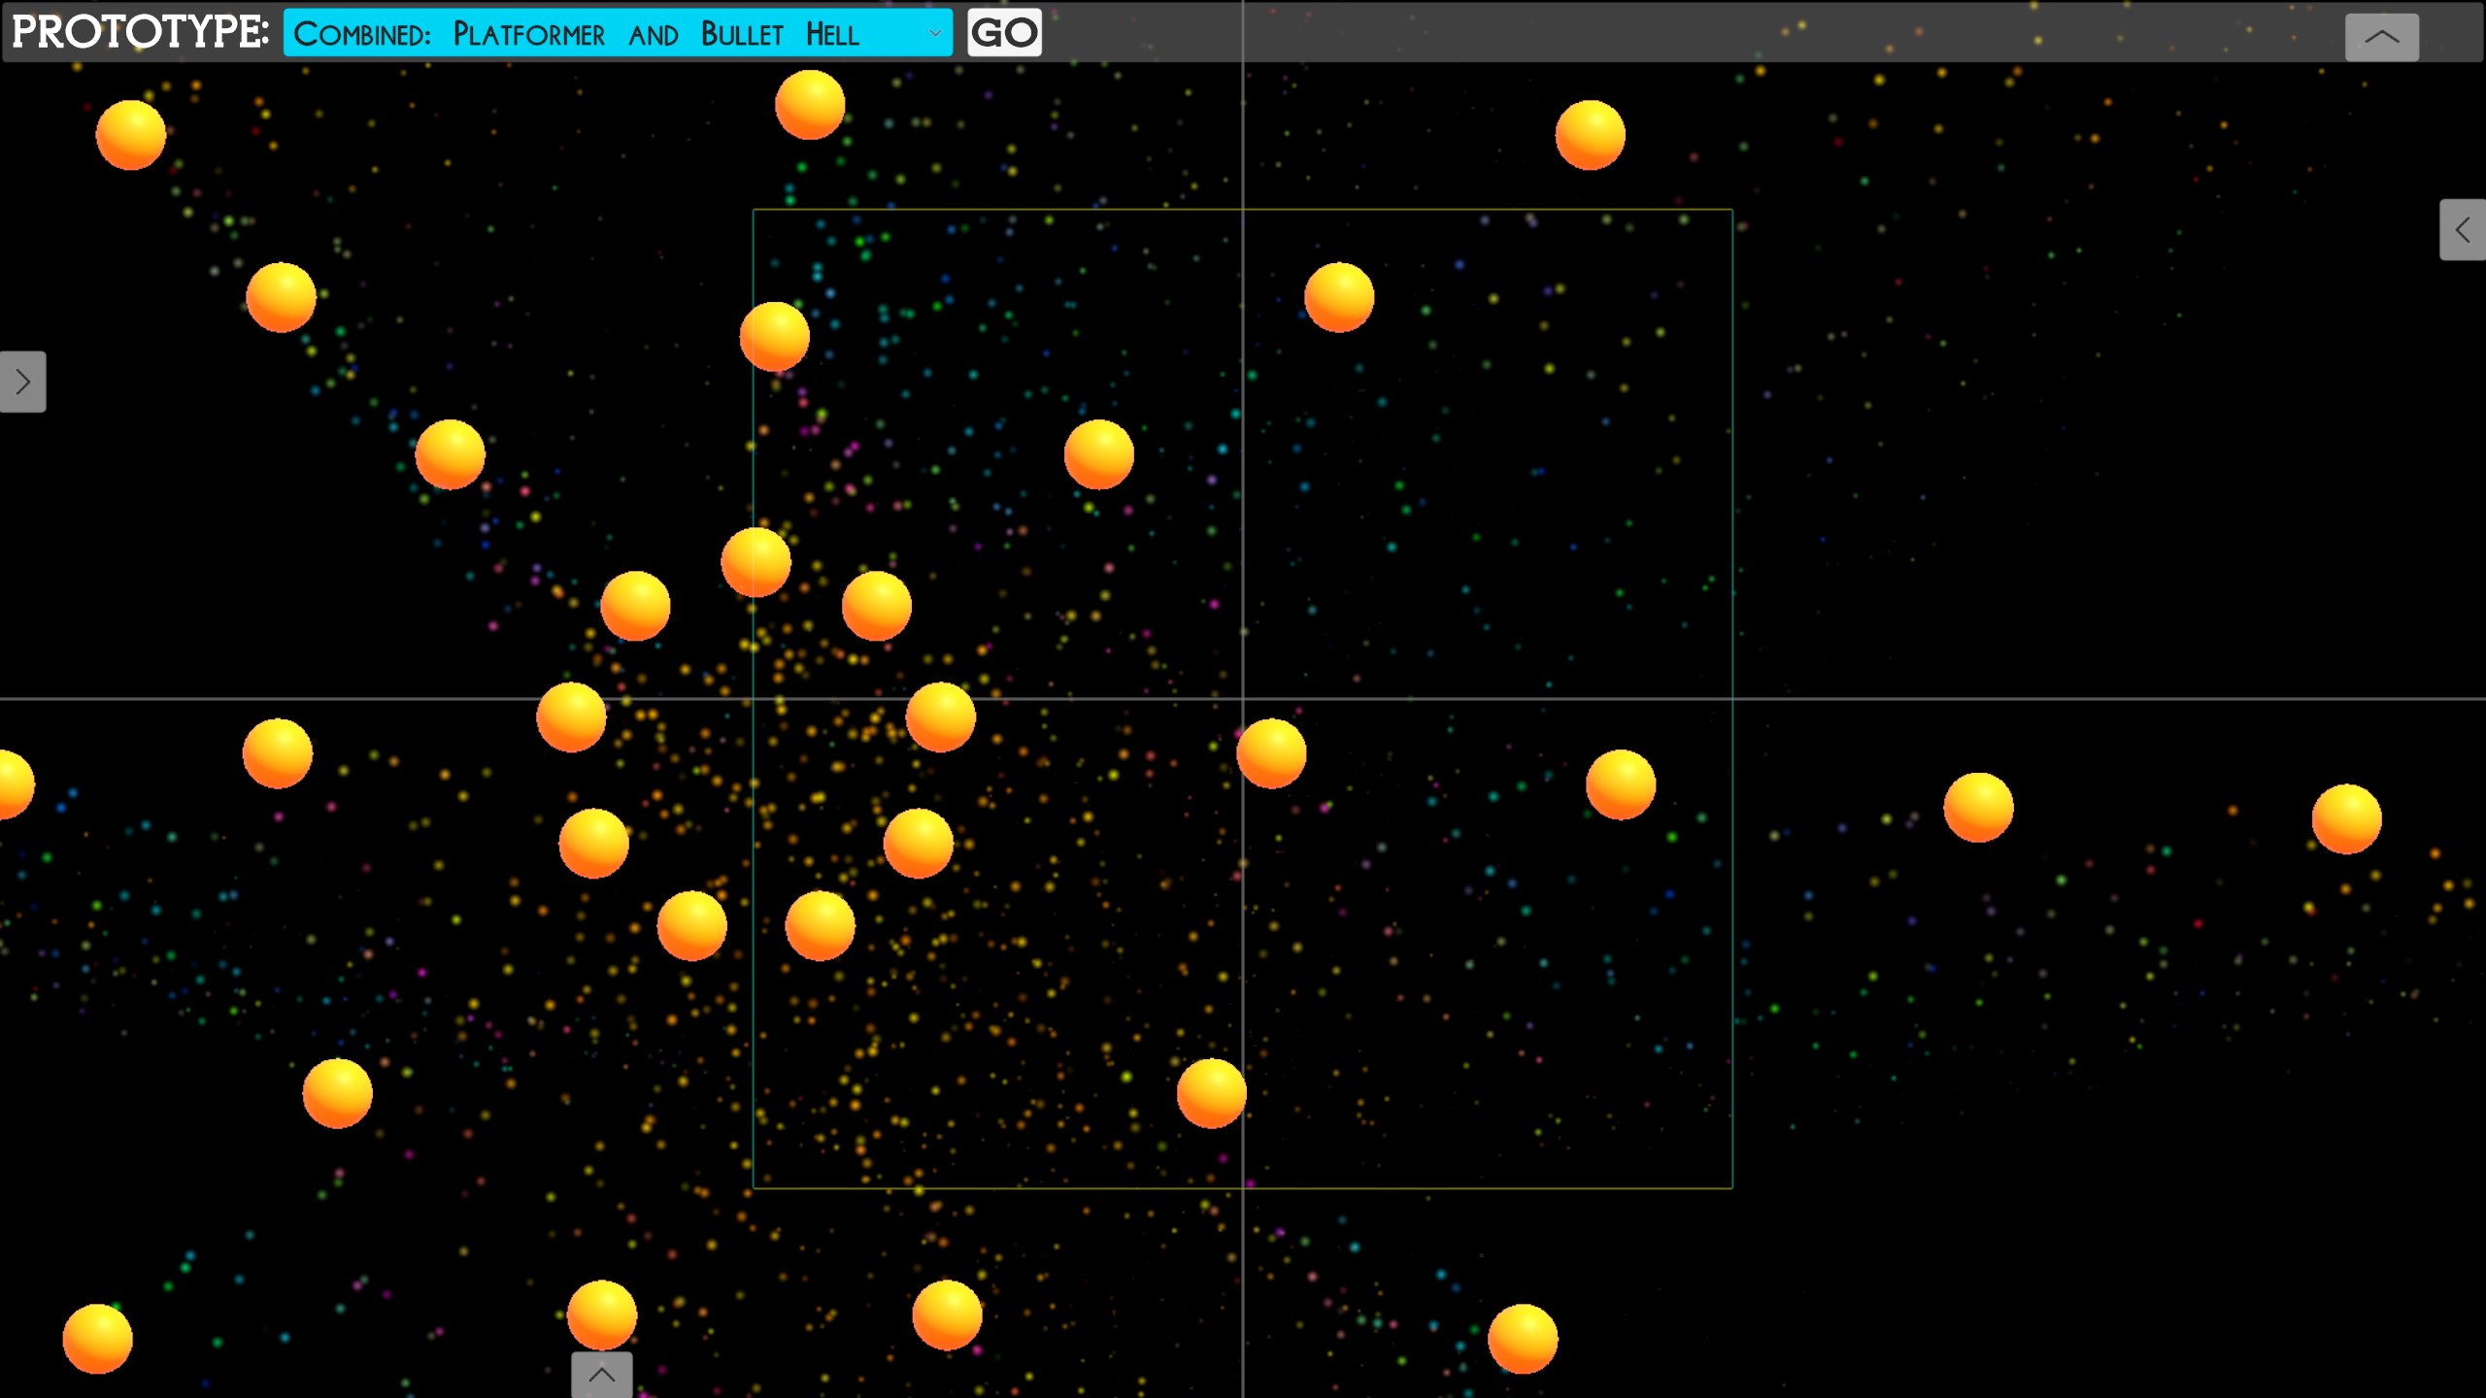Click the small arrow inside prototype dropdown
Screen dimensions: 2486x1398
[934, 34]
